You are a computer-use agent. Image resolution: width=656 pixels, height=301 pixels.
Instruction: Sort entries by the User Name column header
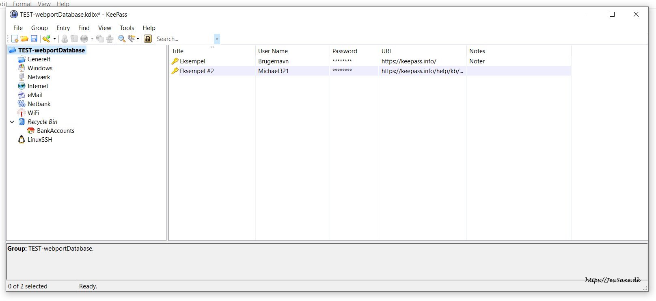pos(273,51)
